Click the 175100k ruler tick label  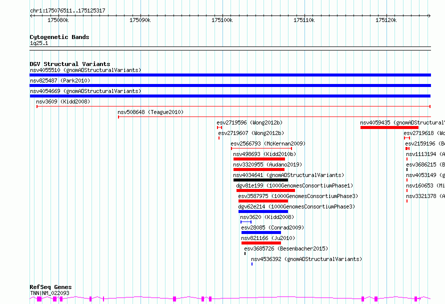[222, 20]
